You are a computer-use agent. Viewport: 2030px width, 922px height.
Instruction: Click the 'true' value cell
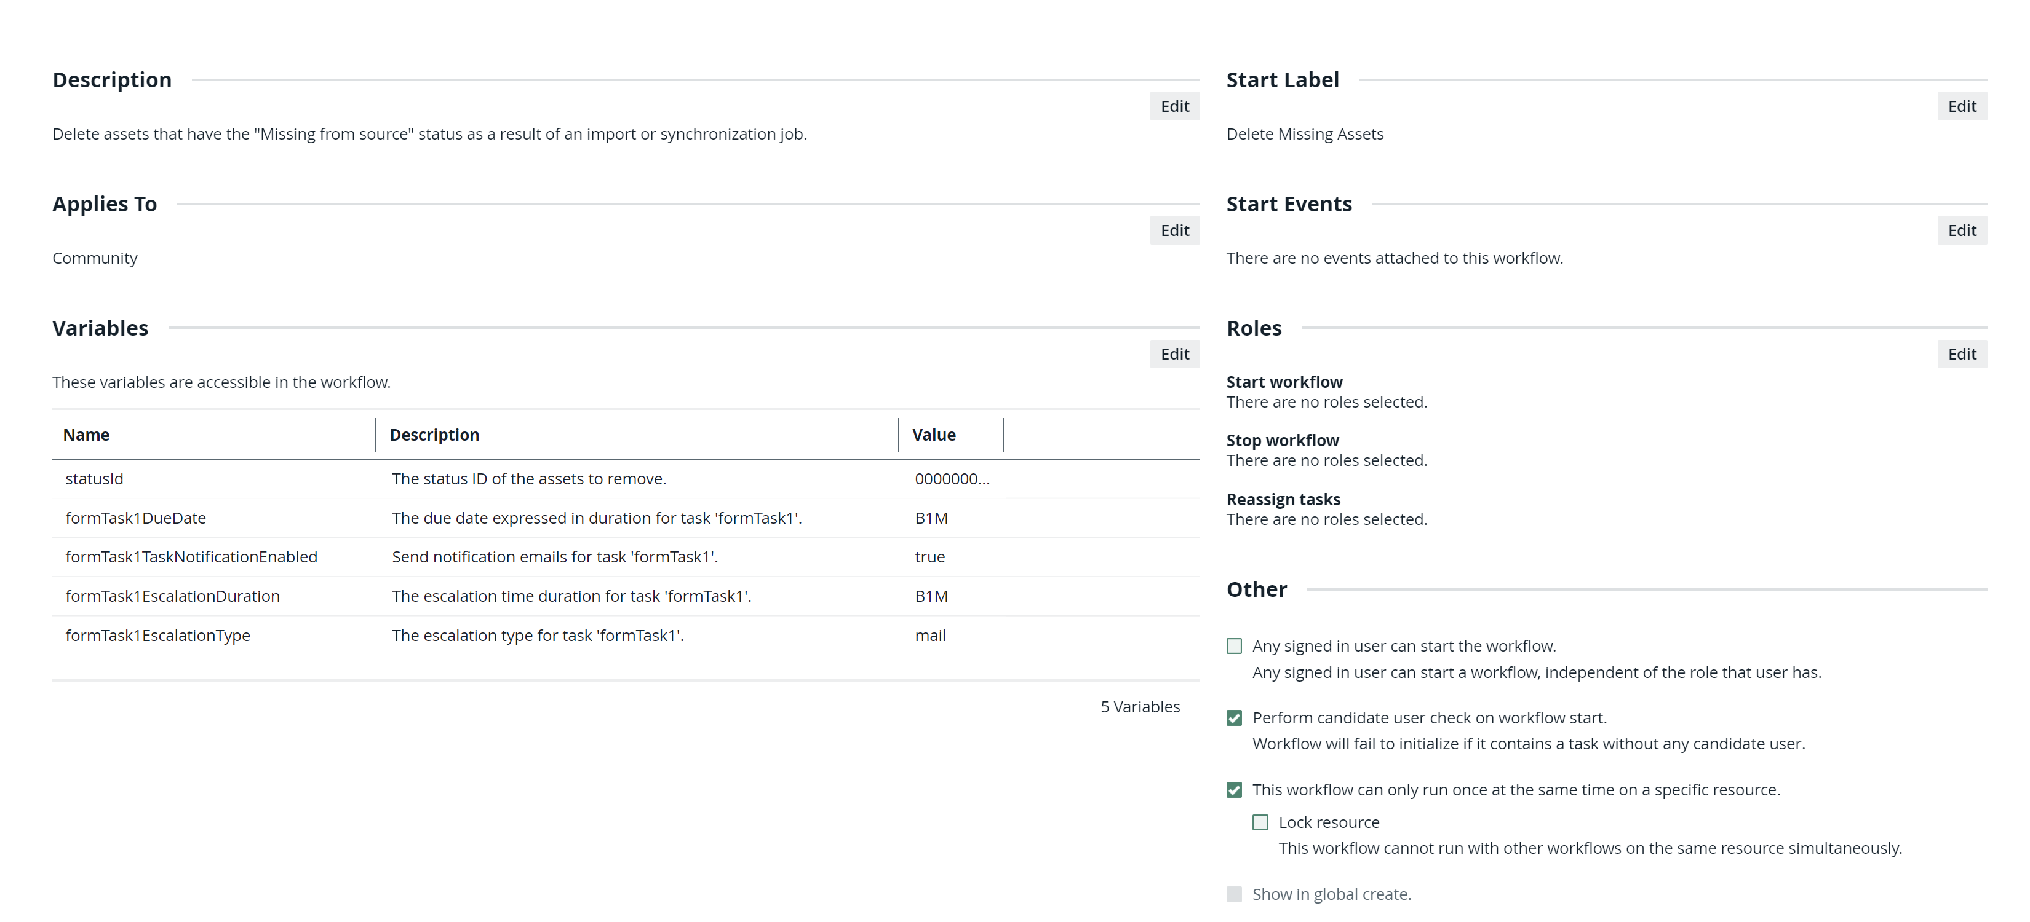(x=930, y=557)
